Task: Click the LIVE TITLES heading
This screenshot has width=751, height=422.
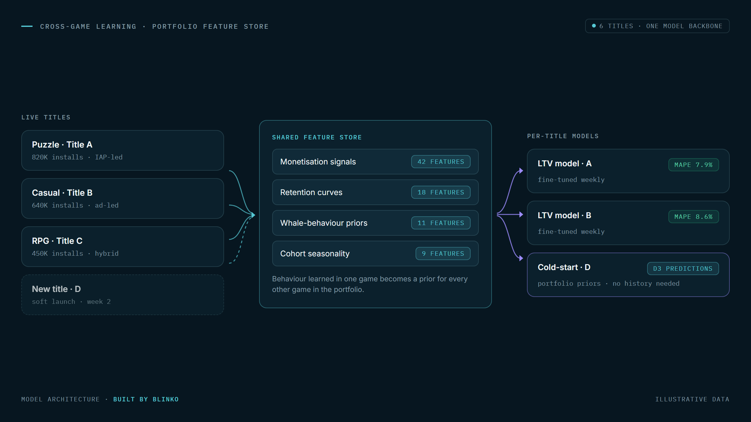Action: (x=46, y=117)
